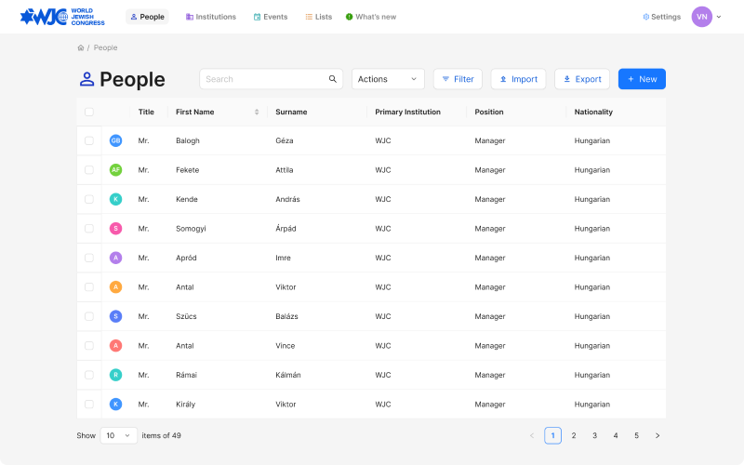Click the blue New button
Screen dimensions: 744x465
coord(642,79)
